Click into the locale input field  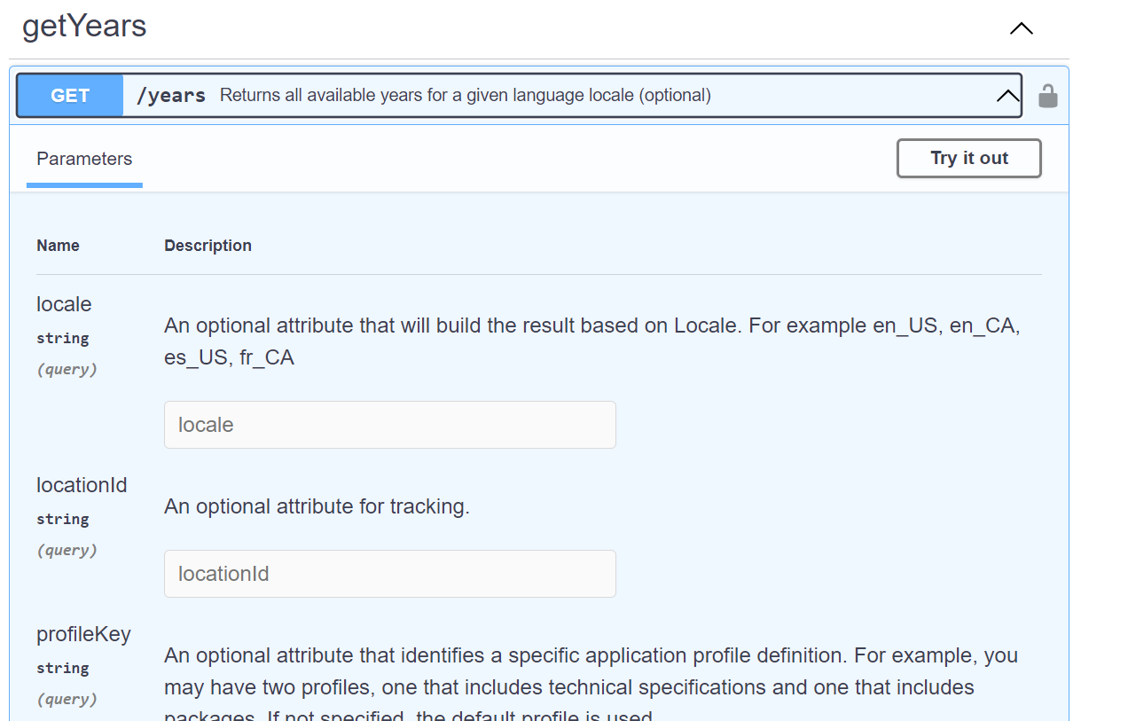pyautogui.click(x=389, y=425)
